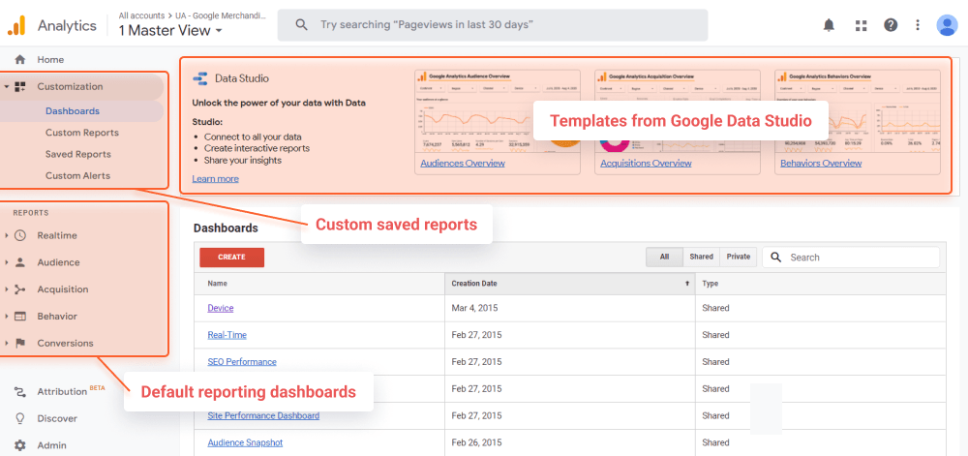Screen dimensions: 968x456
Task: Open the Google apps grid icon
Action: [861, 25]
